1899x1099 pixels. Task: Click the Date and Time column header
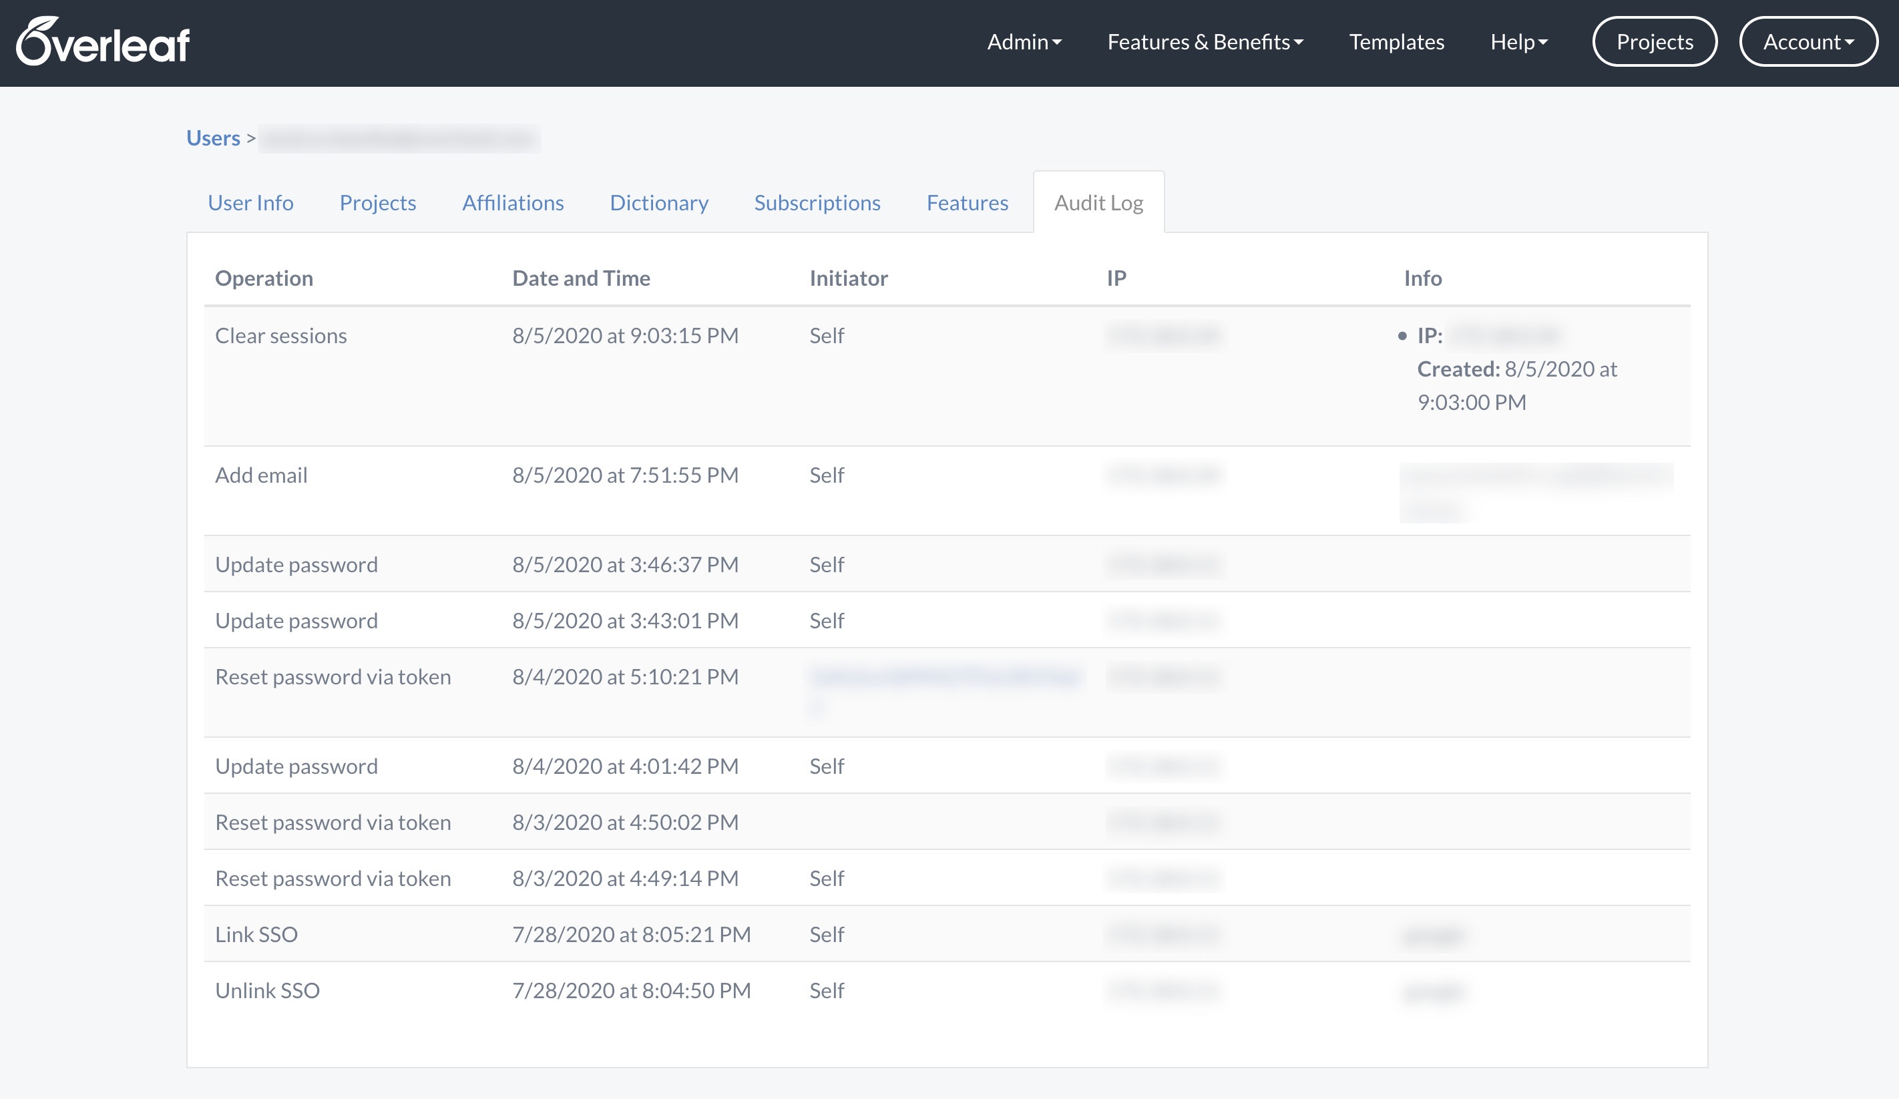tap(581, 278)
